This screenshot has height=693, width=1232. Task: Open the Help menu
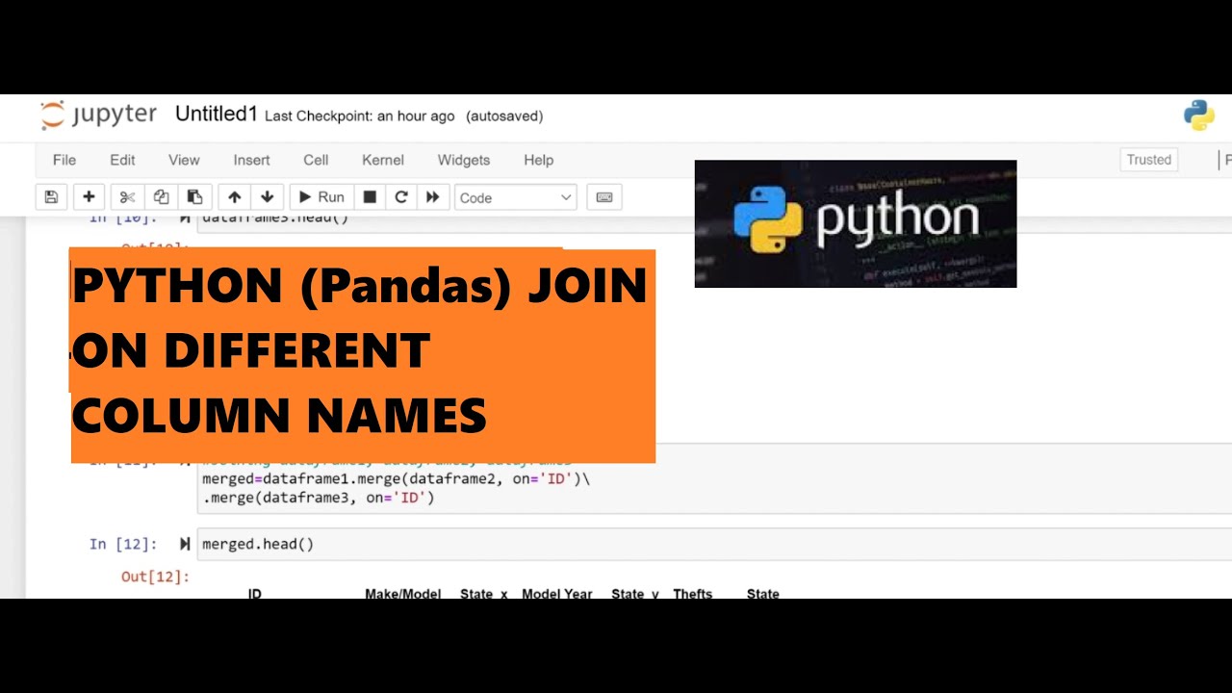[539, 160]
